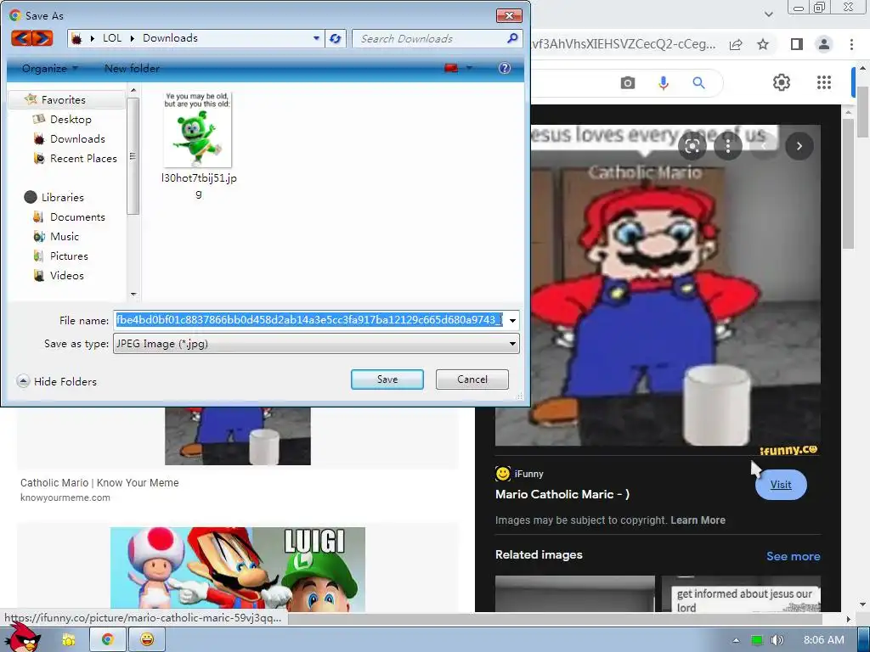Open the Organize menu
This screenshot has height=652, width=870.
click(50, 68)
